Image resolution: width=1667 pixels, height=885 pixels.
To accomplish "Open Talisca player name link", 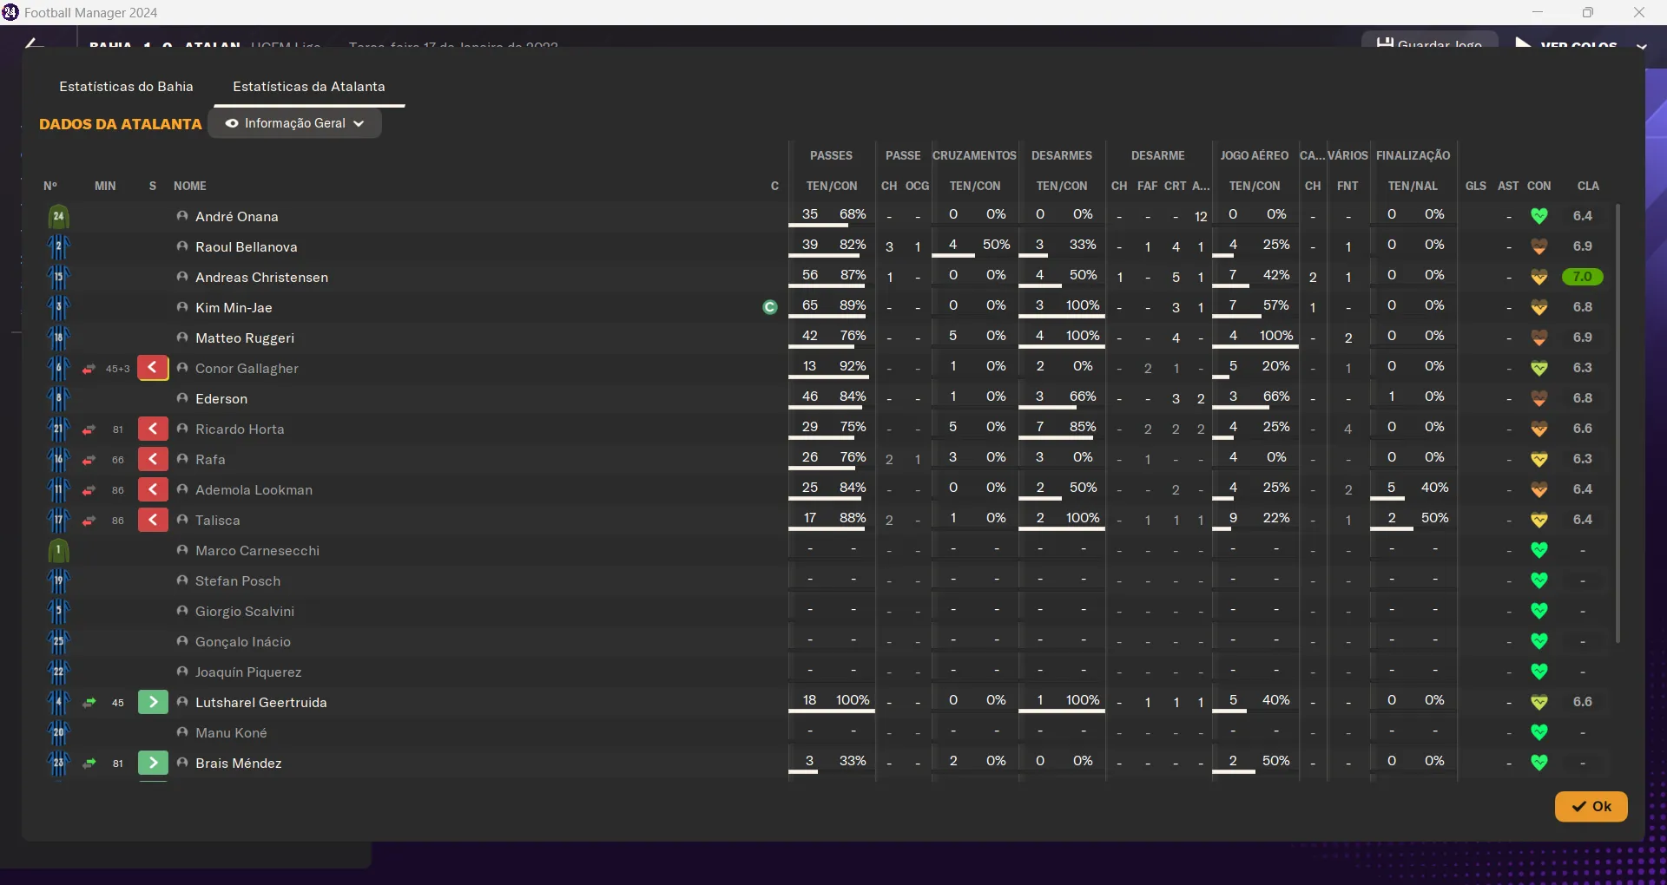I will [x=218, y=520].
